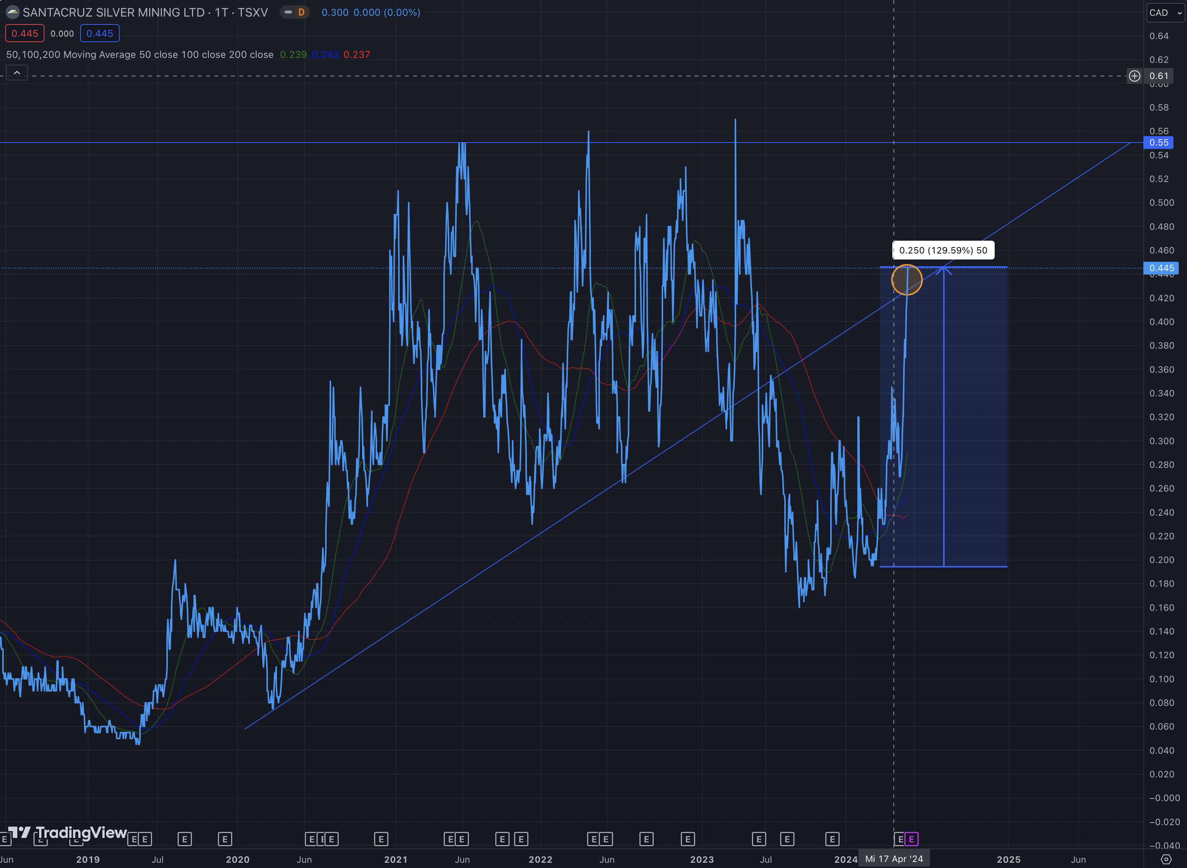Click the purple upcoming earnings E marker
Viewport: 1187px width, 868px height.
point(912,839)
